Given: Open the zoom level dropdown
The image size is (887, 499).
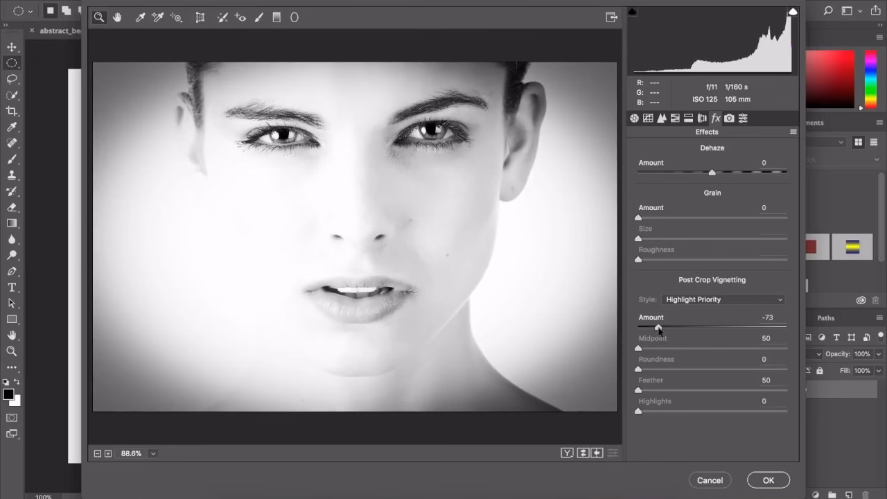Looking at the screenshot, I should 153,453.
